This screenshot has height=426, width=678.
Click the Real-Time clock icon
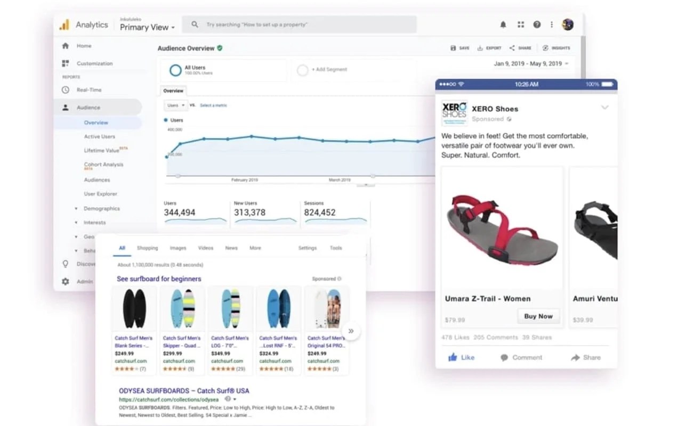tap(66, 90)
